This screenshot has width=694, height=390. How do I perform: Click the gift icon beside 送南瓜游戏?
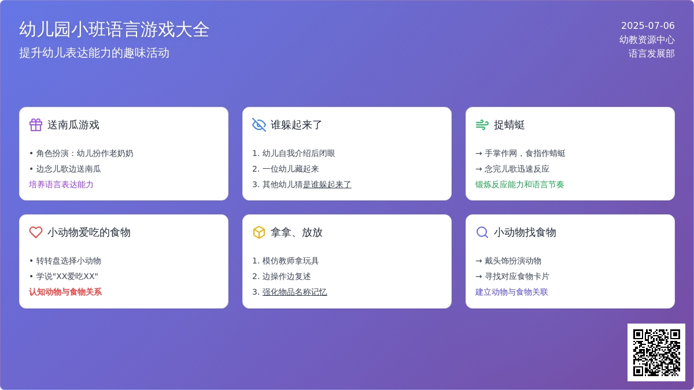pos(36,125)
